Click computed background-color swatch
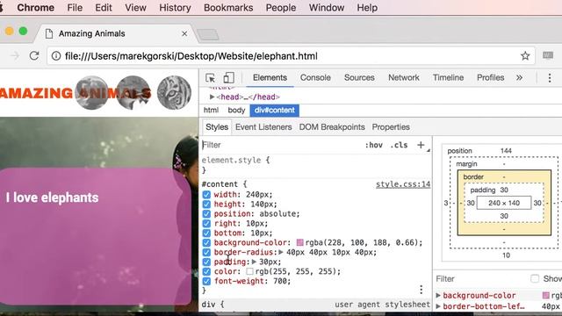 point(545,295)
